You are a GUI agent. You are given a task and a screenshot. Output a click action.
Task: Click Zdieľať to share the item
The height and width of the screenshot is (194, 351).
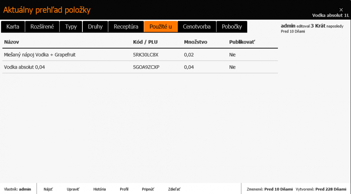[x=174, y=189]
